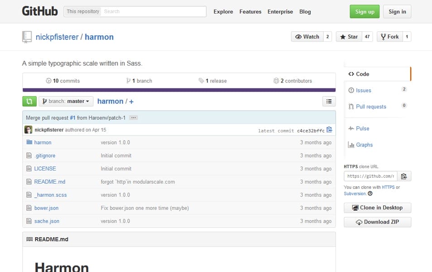Image resolution: width=432 pixels, height=272 pixels.
Task: Click the Enterprise navigation item
Action: (280, 11)
